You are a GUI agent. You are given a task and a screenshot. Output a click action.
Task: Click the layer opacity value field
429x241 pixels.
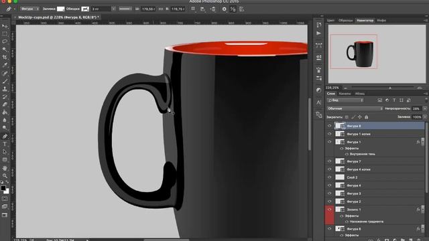pyautogui.click(x=417, y=108)
